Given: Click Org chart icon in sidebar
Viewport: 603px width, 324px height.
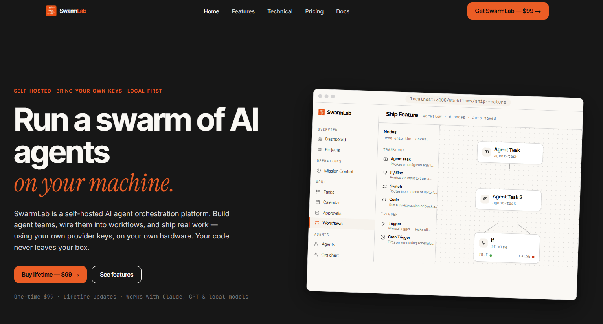Looking at the screenshot, I should tap(316, 254).
